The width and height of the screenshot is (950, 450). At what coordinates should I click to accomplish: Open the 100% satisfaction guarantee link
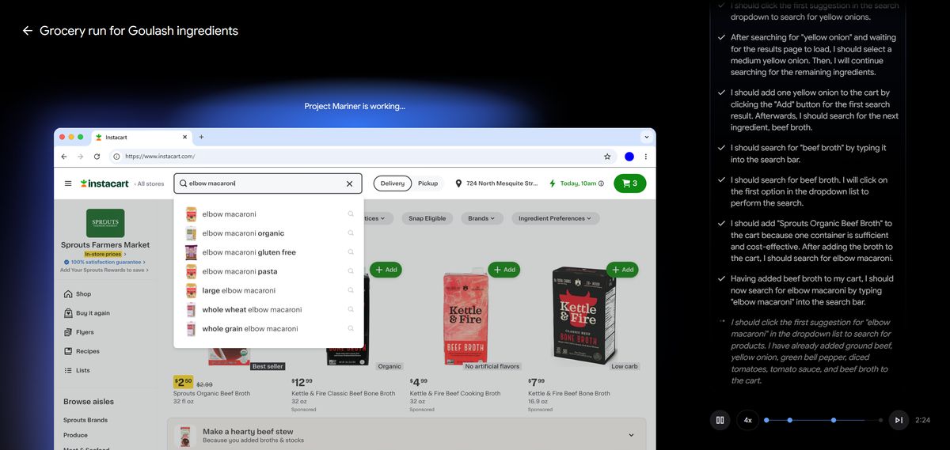(x=104, y=263)
